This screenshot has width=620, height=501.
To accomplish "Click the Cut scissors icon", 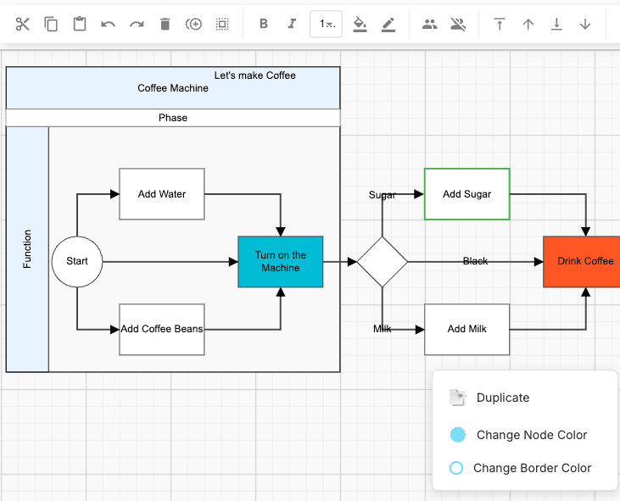I will point(23,24).
